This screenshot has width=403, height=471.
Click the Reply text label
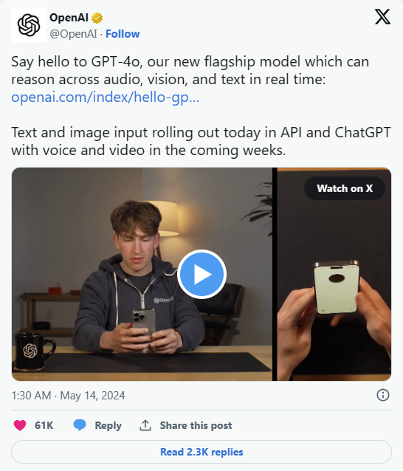tap(108, 425)
